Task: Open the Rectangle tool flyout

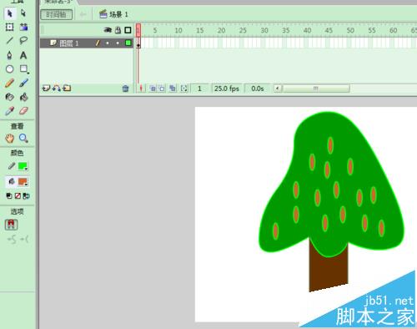Action: [24, 68]
